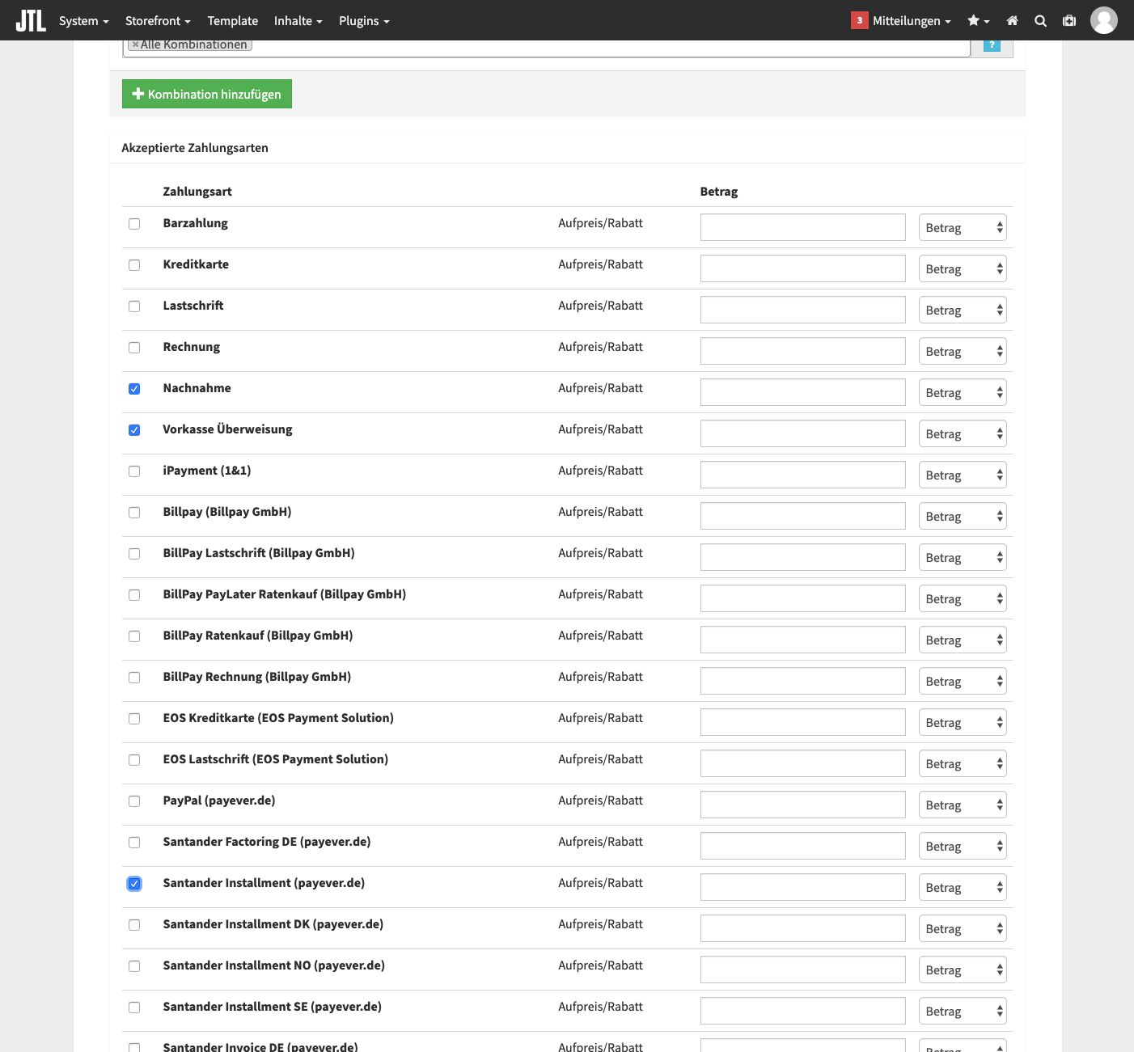Tick EOS Kreditkarte checkbox
The height and width of the screenshot is (1052, 1134).
[x=134, y=719]
